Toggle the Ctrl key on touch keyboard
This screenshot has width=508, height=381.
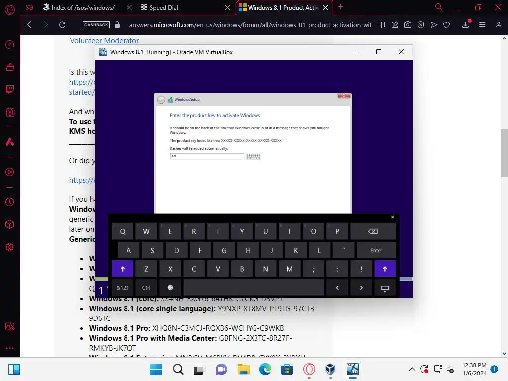[x=146, y=288]
